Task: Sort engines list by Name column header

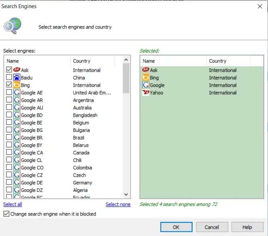Action: (37, 61)
